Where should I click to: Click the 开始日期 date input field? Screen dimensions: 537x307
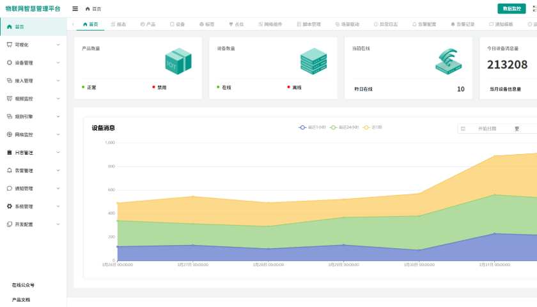click(487, 129)
